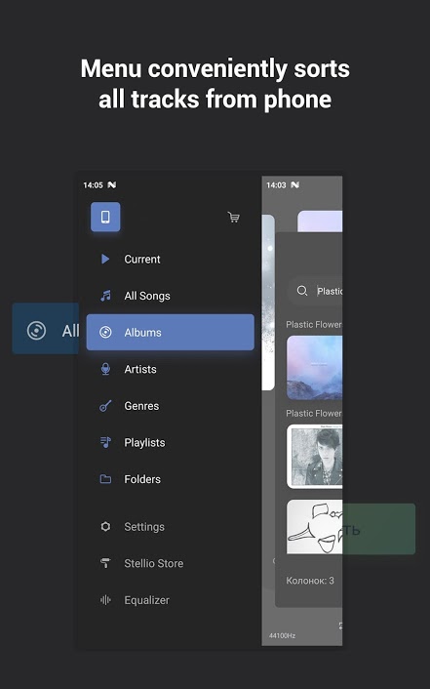Open the mountain sky album cover

(315, 368)
